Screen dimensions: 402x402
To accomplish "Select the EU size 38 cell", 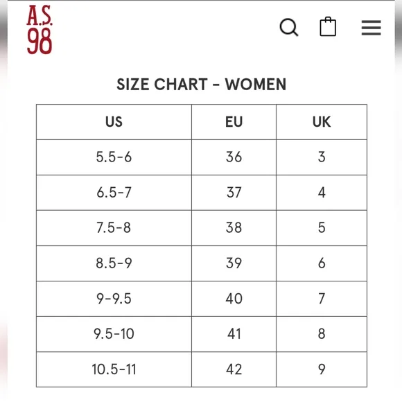I will [234, 228].
